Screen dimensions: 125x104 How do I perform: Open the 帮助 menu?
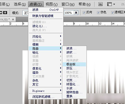click(x=84, y=4)
